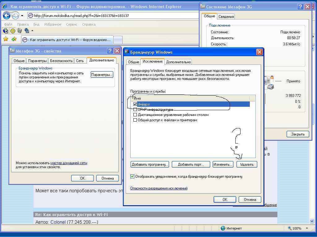Click Добавить программу... button
This screenshot has width=317, height=237.
(x=150, y=164)
